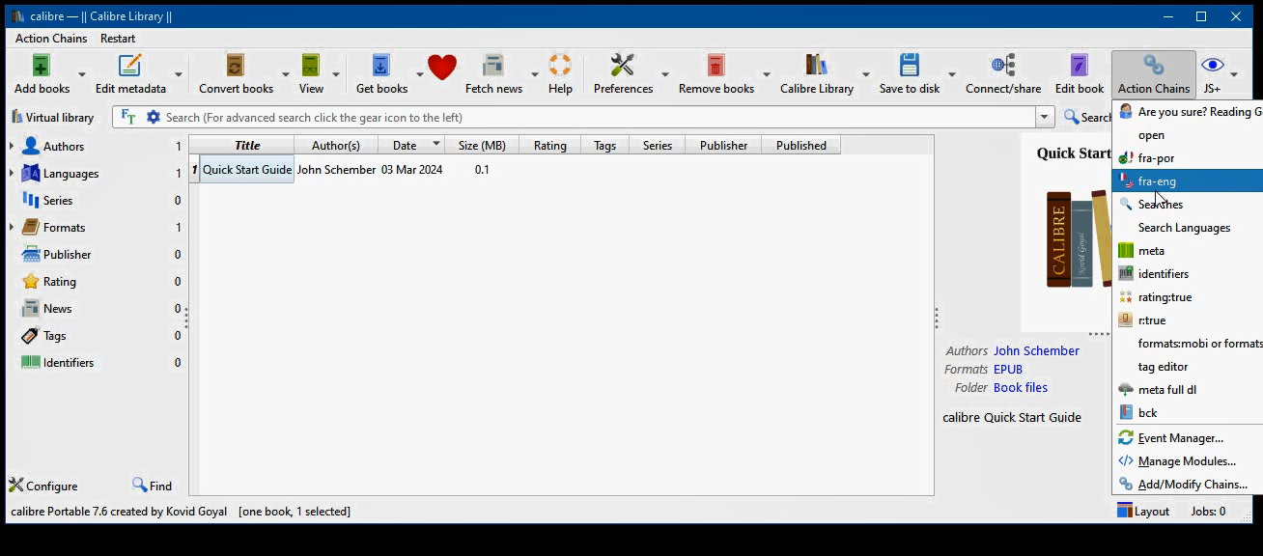Viewport: 1263px width, 556px height.
Task: Click Book files folder link
Action: [x=1021, y=387]
